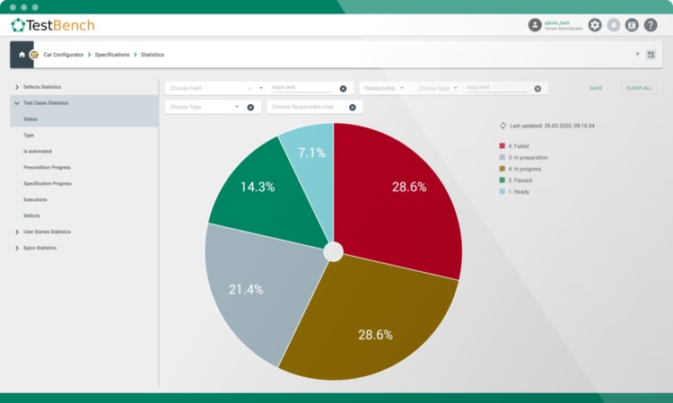Screen dimensions: 673x403
Task: Click the header icon left of help
Action: [x=632, y=25]
